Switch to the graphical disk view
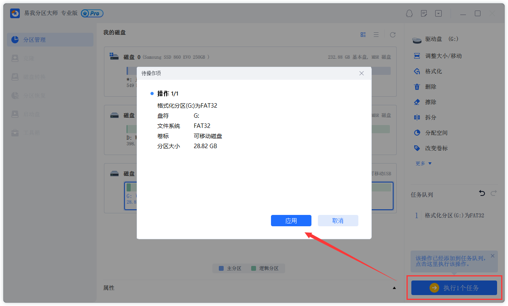 pos(363,34)
